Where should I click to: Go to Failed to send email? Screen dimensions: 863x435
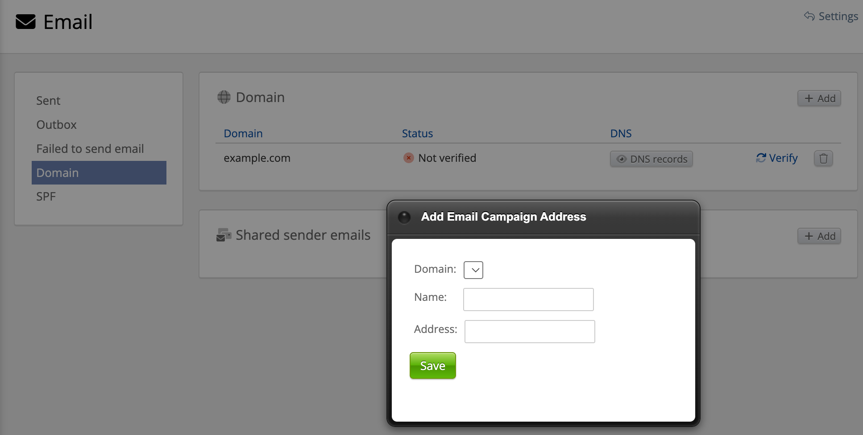tap(90, 149)
